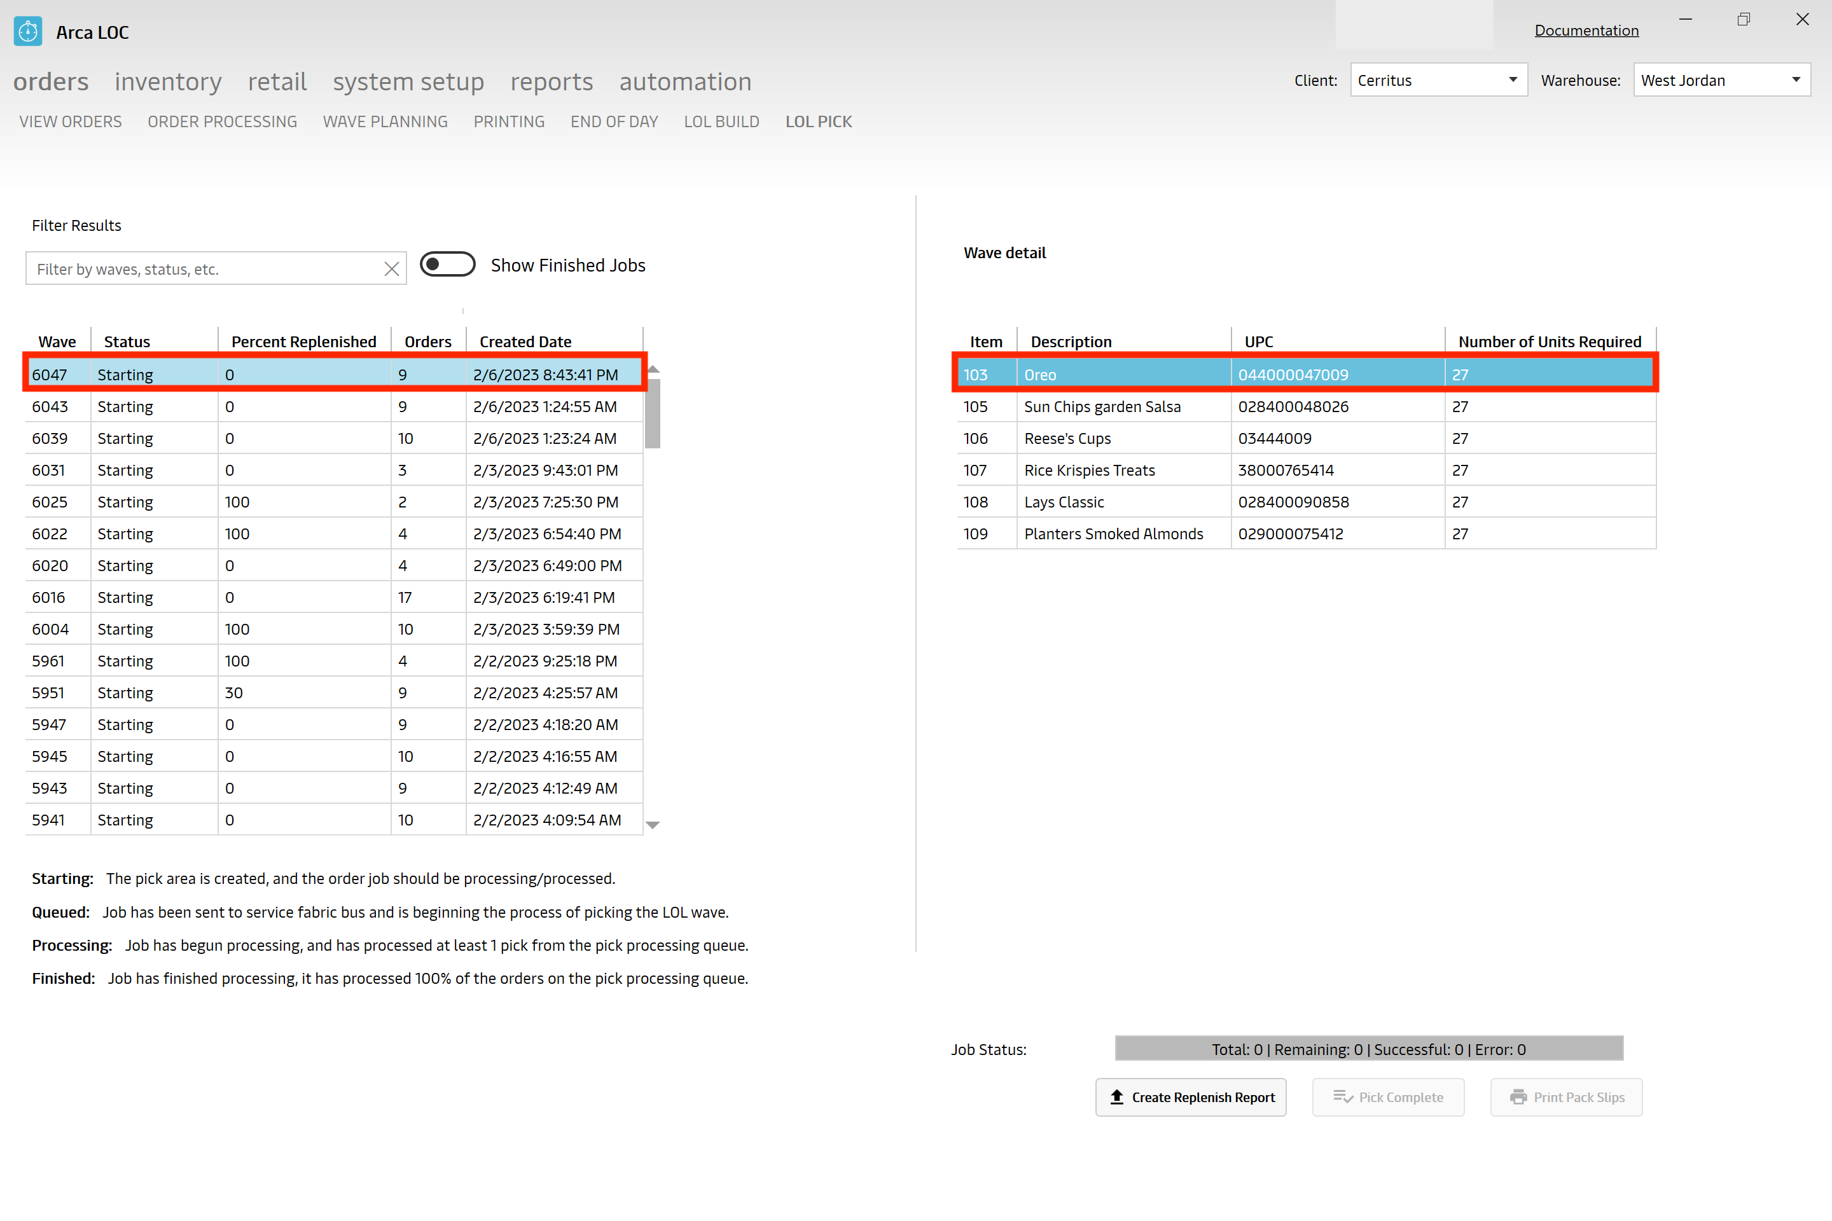Switch to PRINTING tab
The height and width of the screenshot is (1221, 1832).
tap(510, 121)
